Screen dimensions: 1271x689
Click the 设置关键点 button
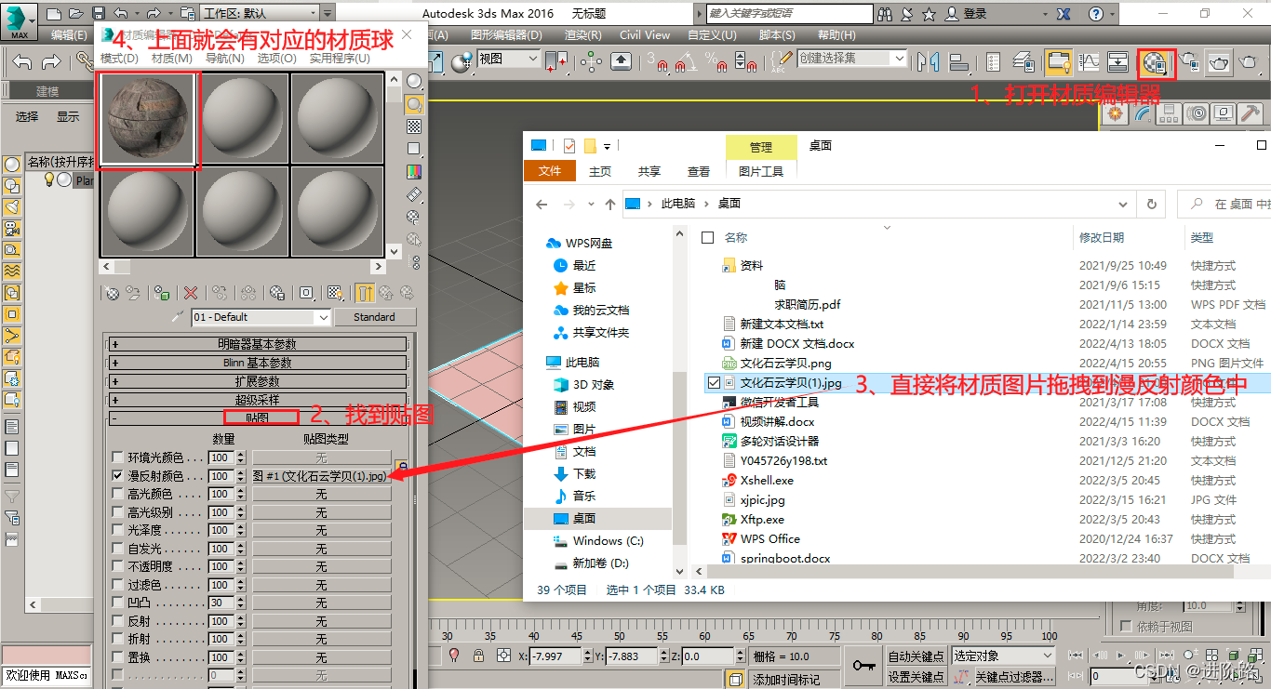pyautogui.click(x=916, y=677)
